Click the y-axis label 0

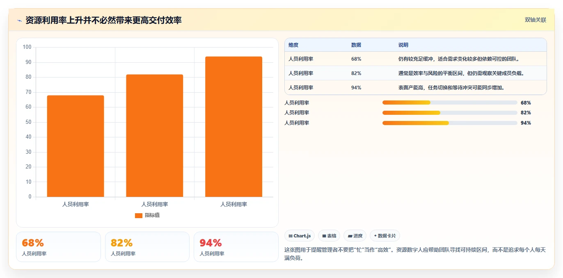[30, 197]
